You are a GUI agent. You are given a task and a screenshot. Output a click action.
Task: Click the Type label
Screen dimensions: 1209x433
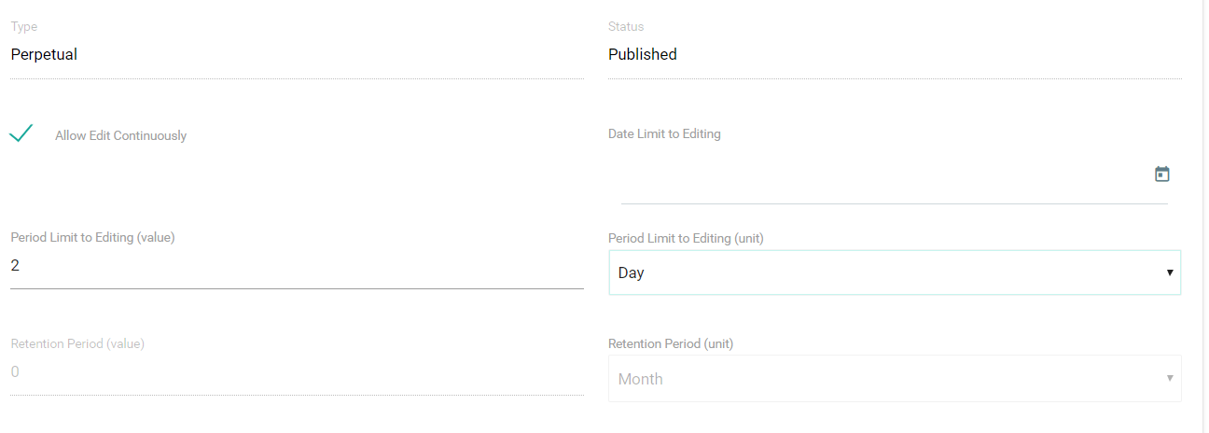click(24, 27)
